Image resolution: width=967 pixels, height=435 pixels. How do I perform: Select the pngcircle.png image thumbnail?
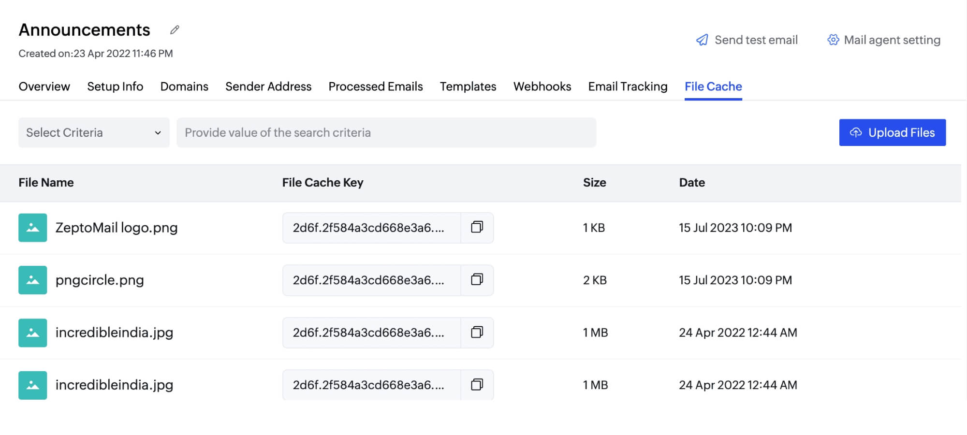tap(32, 280)
